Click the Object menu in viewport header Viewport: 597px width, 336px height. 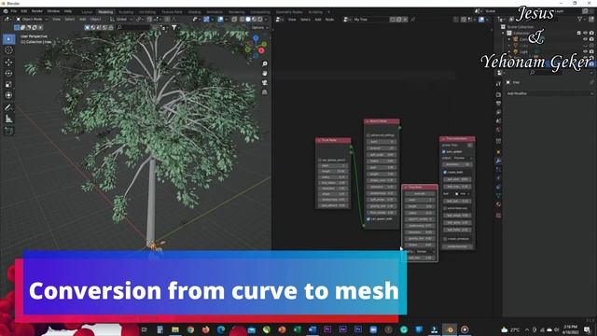(95, 19)
